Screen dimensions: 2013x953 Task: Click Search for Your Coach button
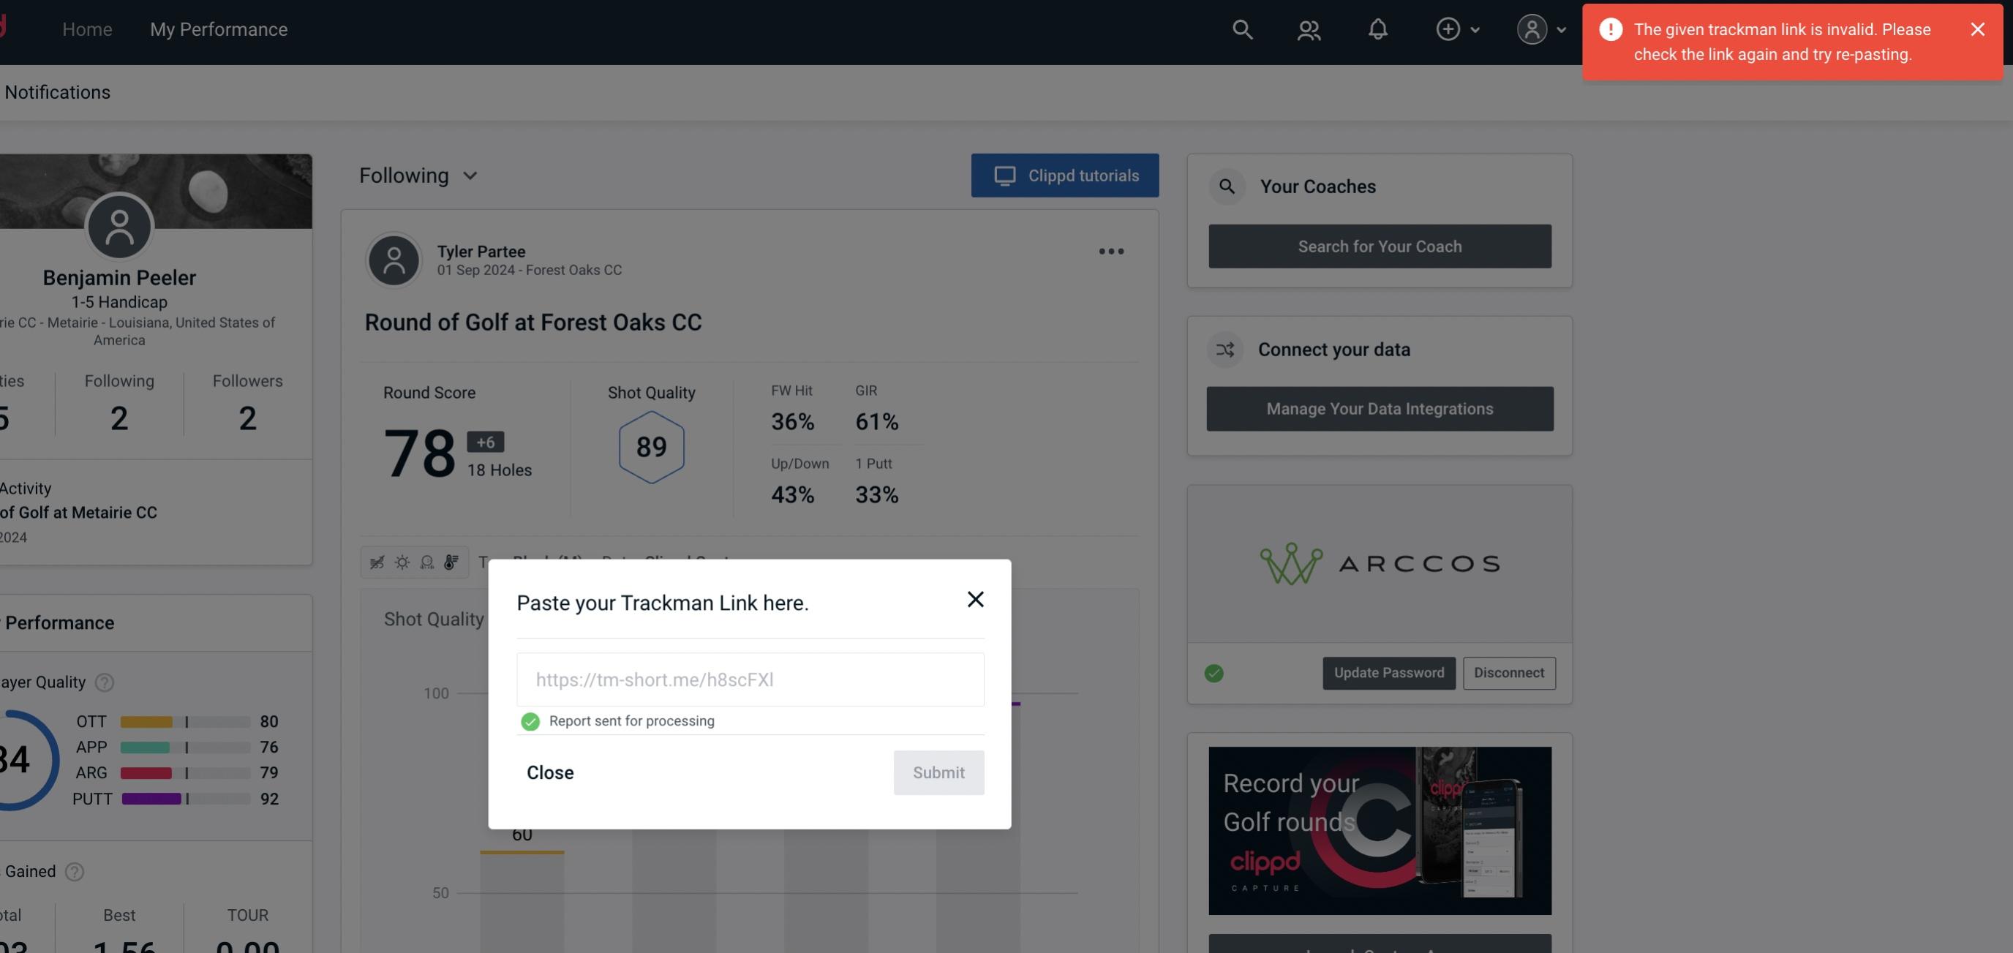tap(1380, 246)
